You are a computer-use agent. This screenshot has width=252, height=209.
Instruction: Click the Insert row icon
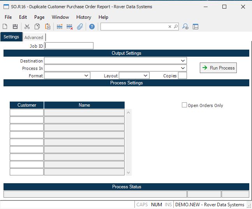tap(60, 27)
